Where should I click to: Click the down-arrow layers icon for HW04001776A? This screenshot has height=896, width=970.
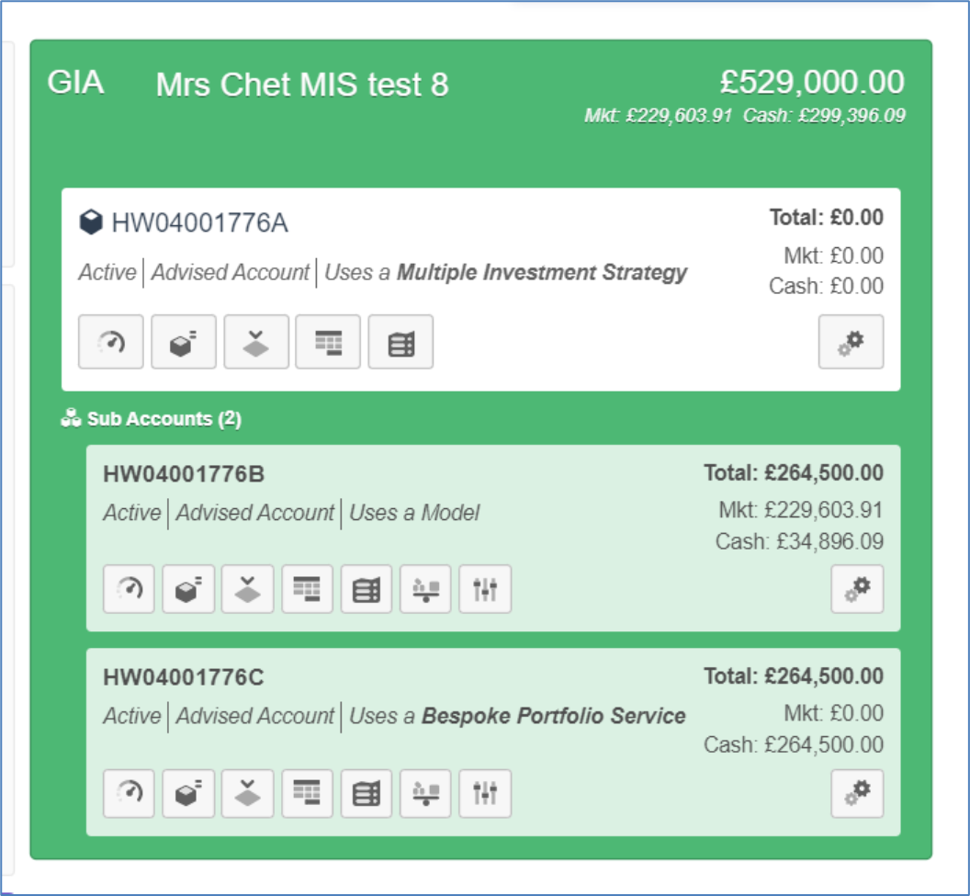(x=256, y=342)
